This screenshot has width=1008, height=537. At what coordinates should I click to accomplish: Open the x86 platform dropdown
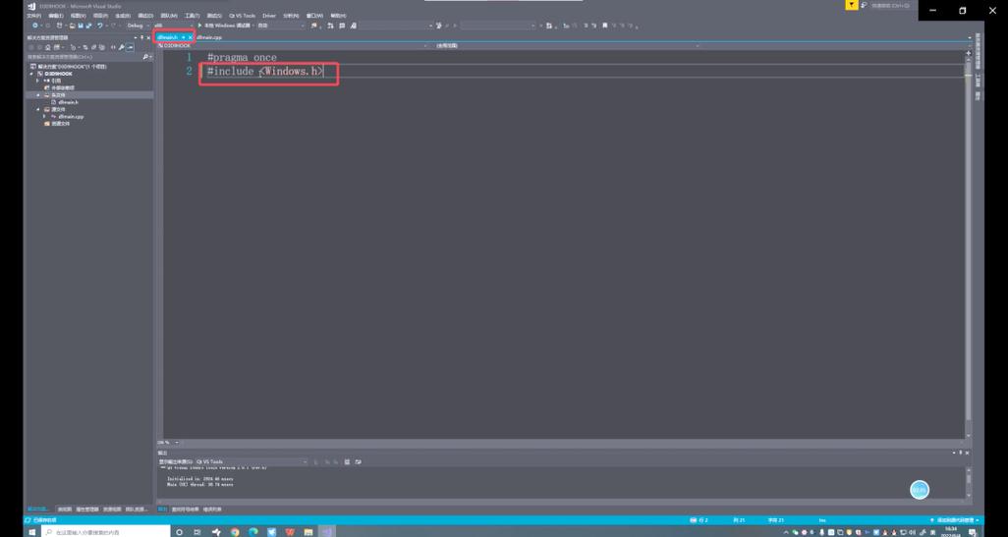[174, 26]
